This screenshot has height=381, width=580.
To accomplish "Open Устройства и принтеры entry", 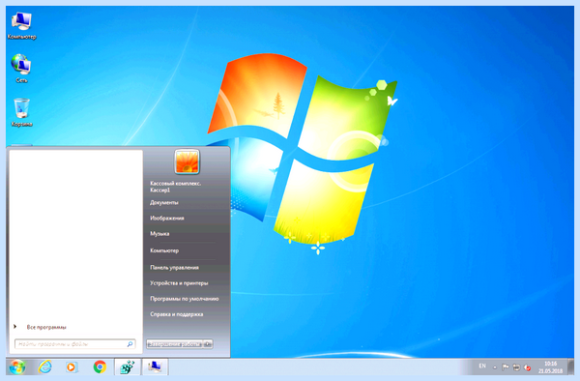I will pyautogui.click(x=179, y=283).
